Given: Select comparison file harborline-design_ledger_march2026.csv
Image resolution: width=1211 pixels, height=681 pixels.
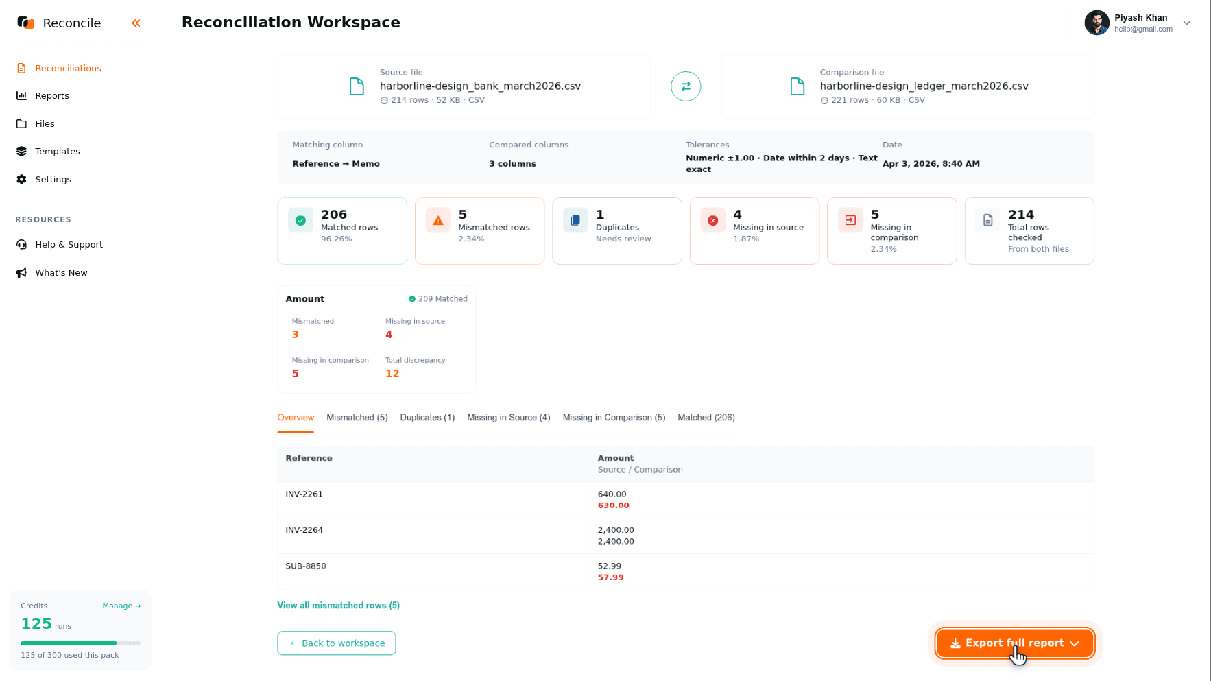Looking at the screenshot, I should pyautogui.click(x=908, y=86).
